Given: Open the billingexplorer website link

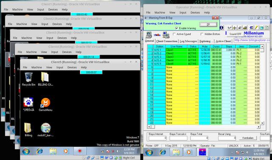Looking at the screenshot, I should tap(252, 40).
